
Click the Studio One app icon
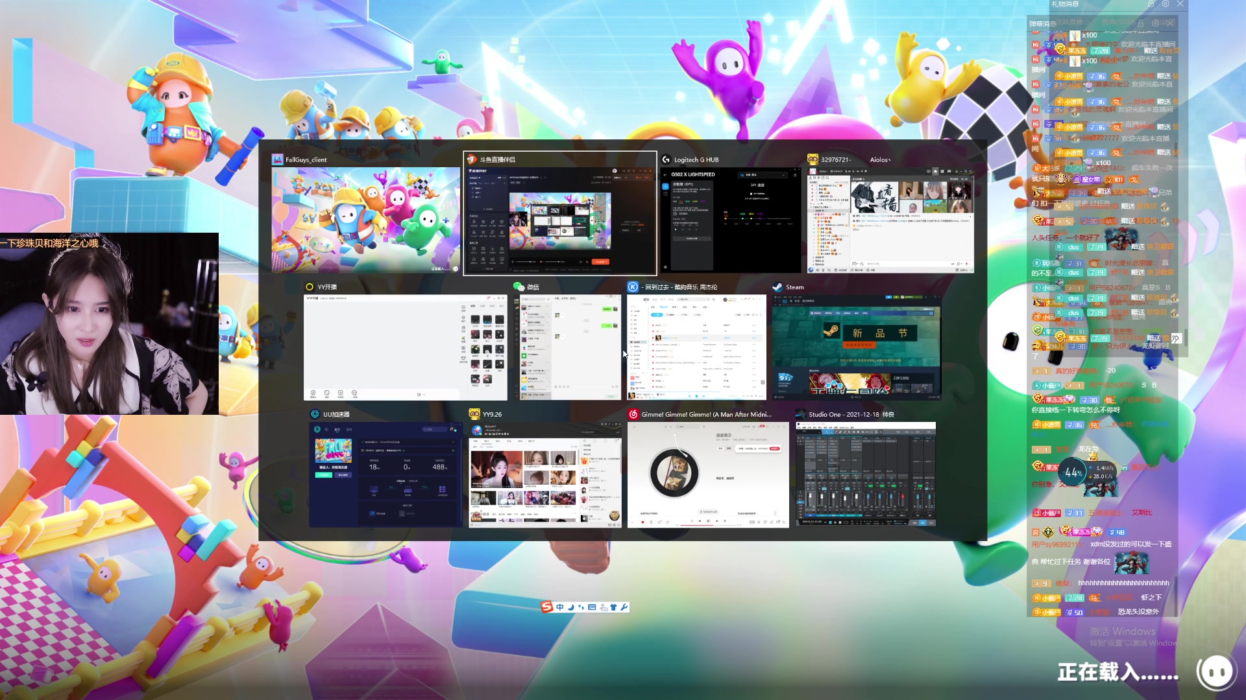coord(801,414)
